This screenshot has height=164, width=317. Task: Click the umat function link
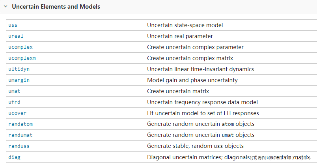(x=14, y=91)
